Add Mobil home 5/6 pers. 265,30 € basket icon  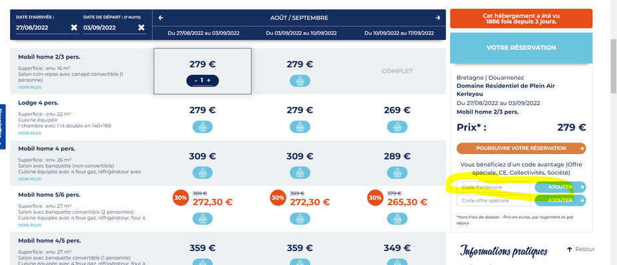398,219
